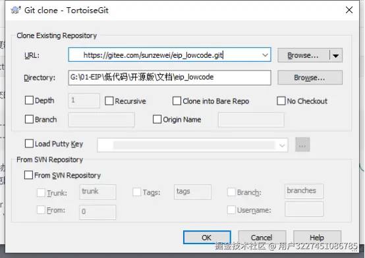Click the From revision field showing 0
Image resolution: width=365 pixels, height=258 pixels.
pos(98,212)
